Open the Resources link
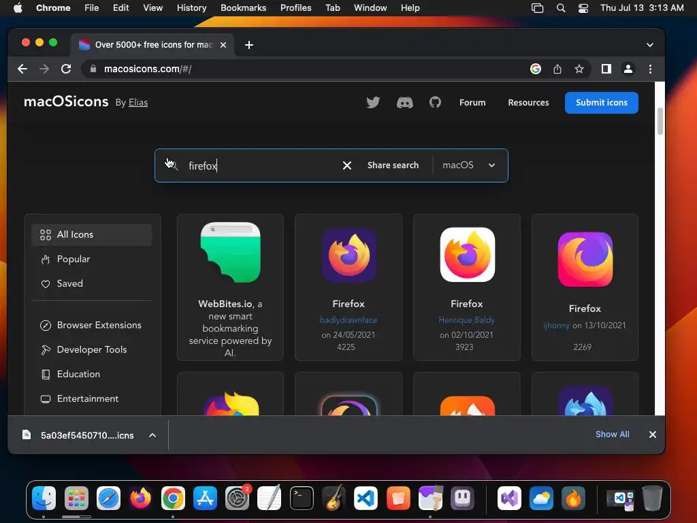 click(x=528, y=103)
